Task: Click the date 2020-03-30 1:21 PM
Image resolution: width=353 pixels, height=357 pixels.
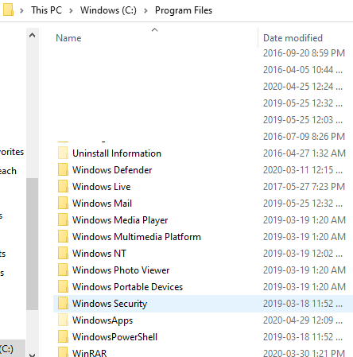Action: 304,353
